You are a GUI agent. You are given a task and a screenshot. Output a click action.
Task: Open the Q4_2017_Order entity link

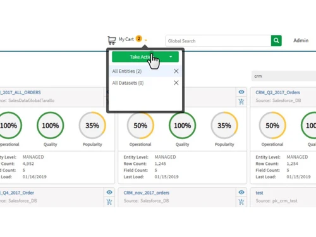click(x=17, y=193)
